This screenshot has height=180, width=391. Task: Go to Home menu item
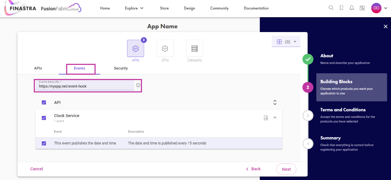click(x=105, y=8)
